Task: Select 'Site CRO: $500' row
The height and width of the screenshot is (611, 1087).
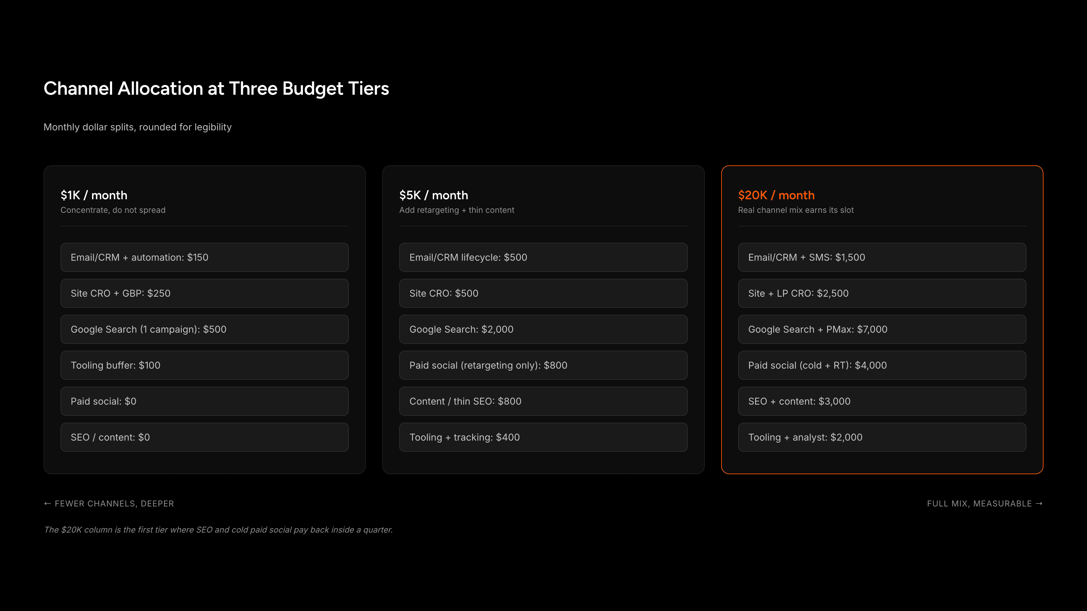Action: 543,293
